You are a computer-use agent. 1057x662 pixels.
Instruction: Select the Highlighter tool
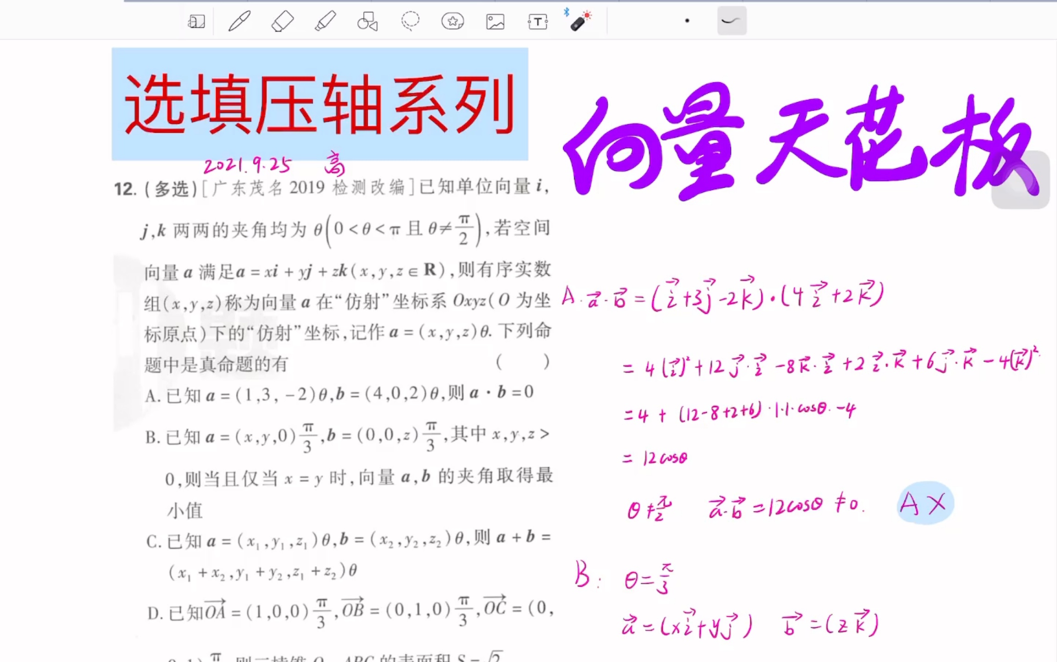pyautogui.click(x=325, y=21)
